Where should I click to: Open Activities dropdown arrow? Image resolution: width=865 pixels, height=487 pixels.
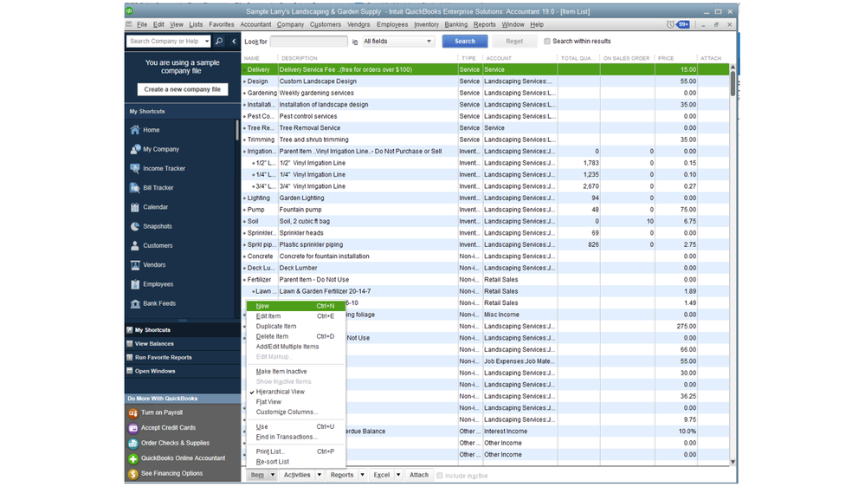click(319, 475)
